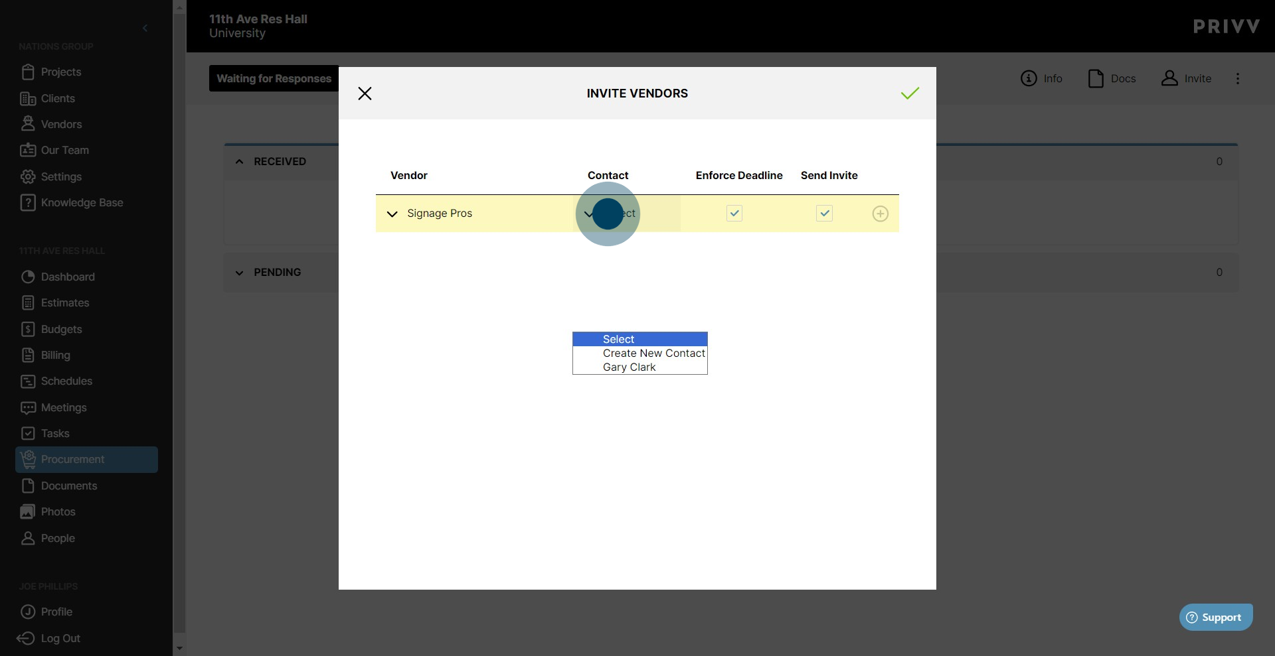Open the Projects section in sidebar
Screen dimensions: 1275x656
pyautogui.click(x=60, y=72)
